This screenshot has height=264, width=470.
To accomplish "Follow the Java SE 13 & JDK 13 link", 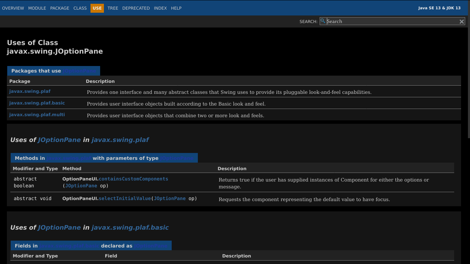I will point(439,8).
